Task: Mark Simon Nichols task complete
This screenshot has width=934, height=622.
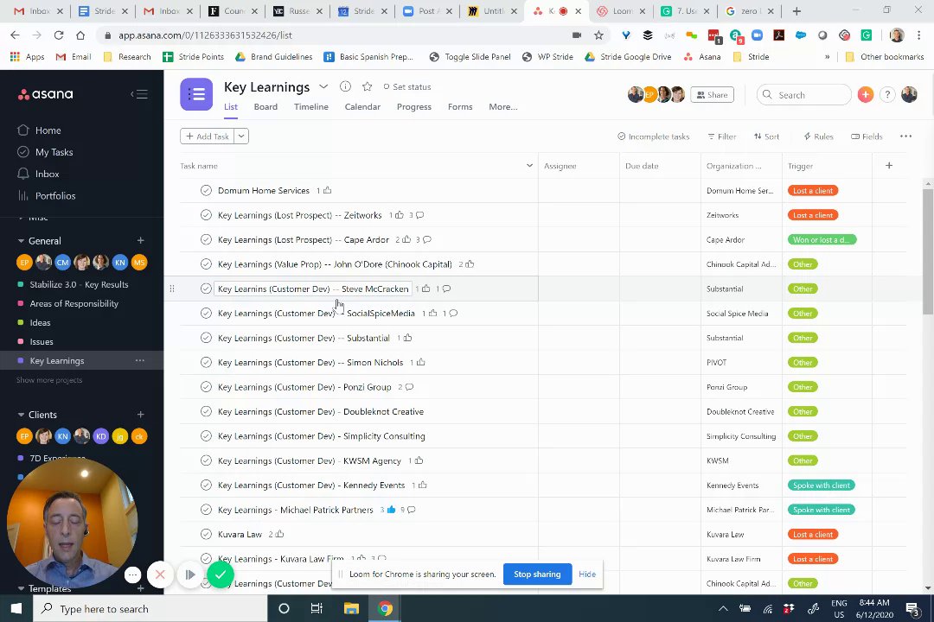Action: [x=206, y=363]
